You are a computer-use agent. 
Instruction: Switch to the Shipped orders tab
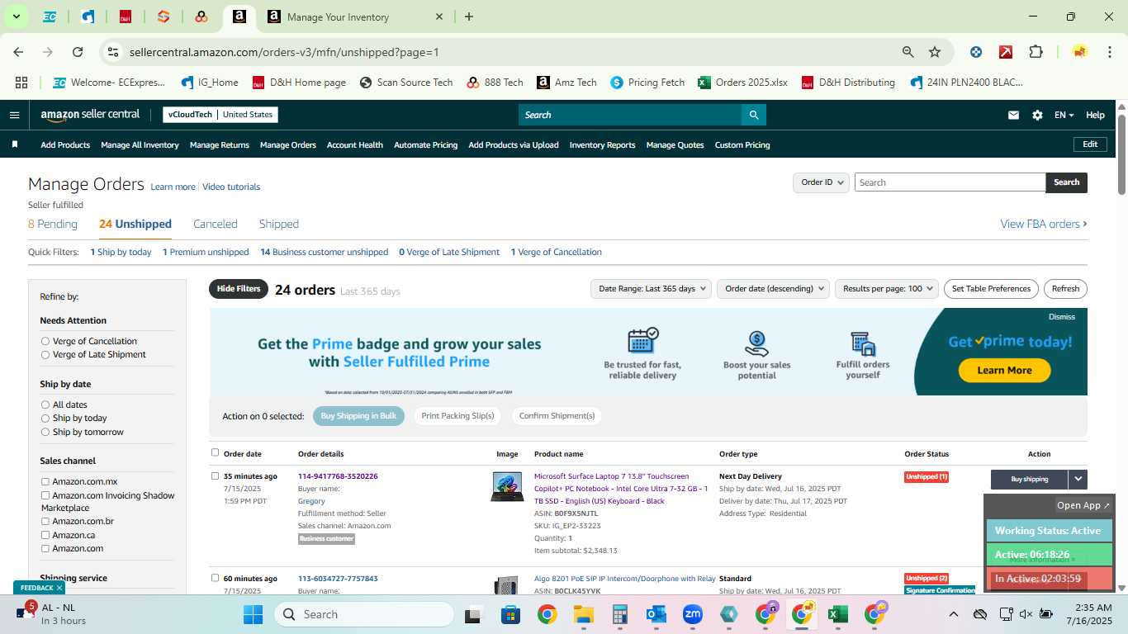click(279, 224)
